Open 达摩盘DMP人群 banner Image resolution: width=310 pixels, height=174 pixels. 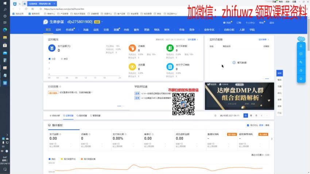[239, 96]
